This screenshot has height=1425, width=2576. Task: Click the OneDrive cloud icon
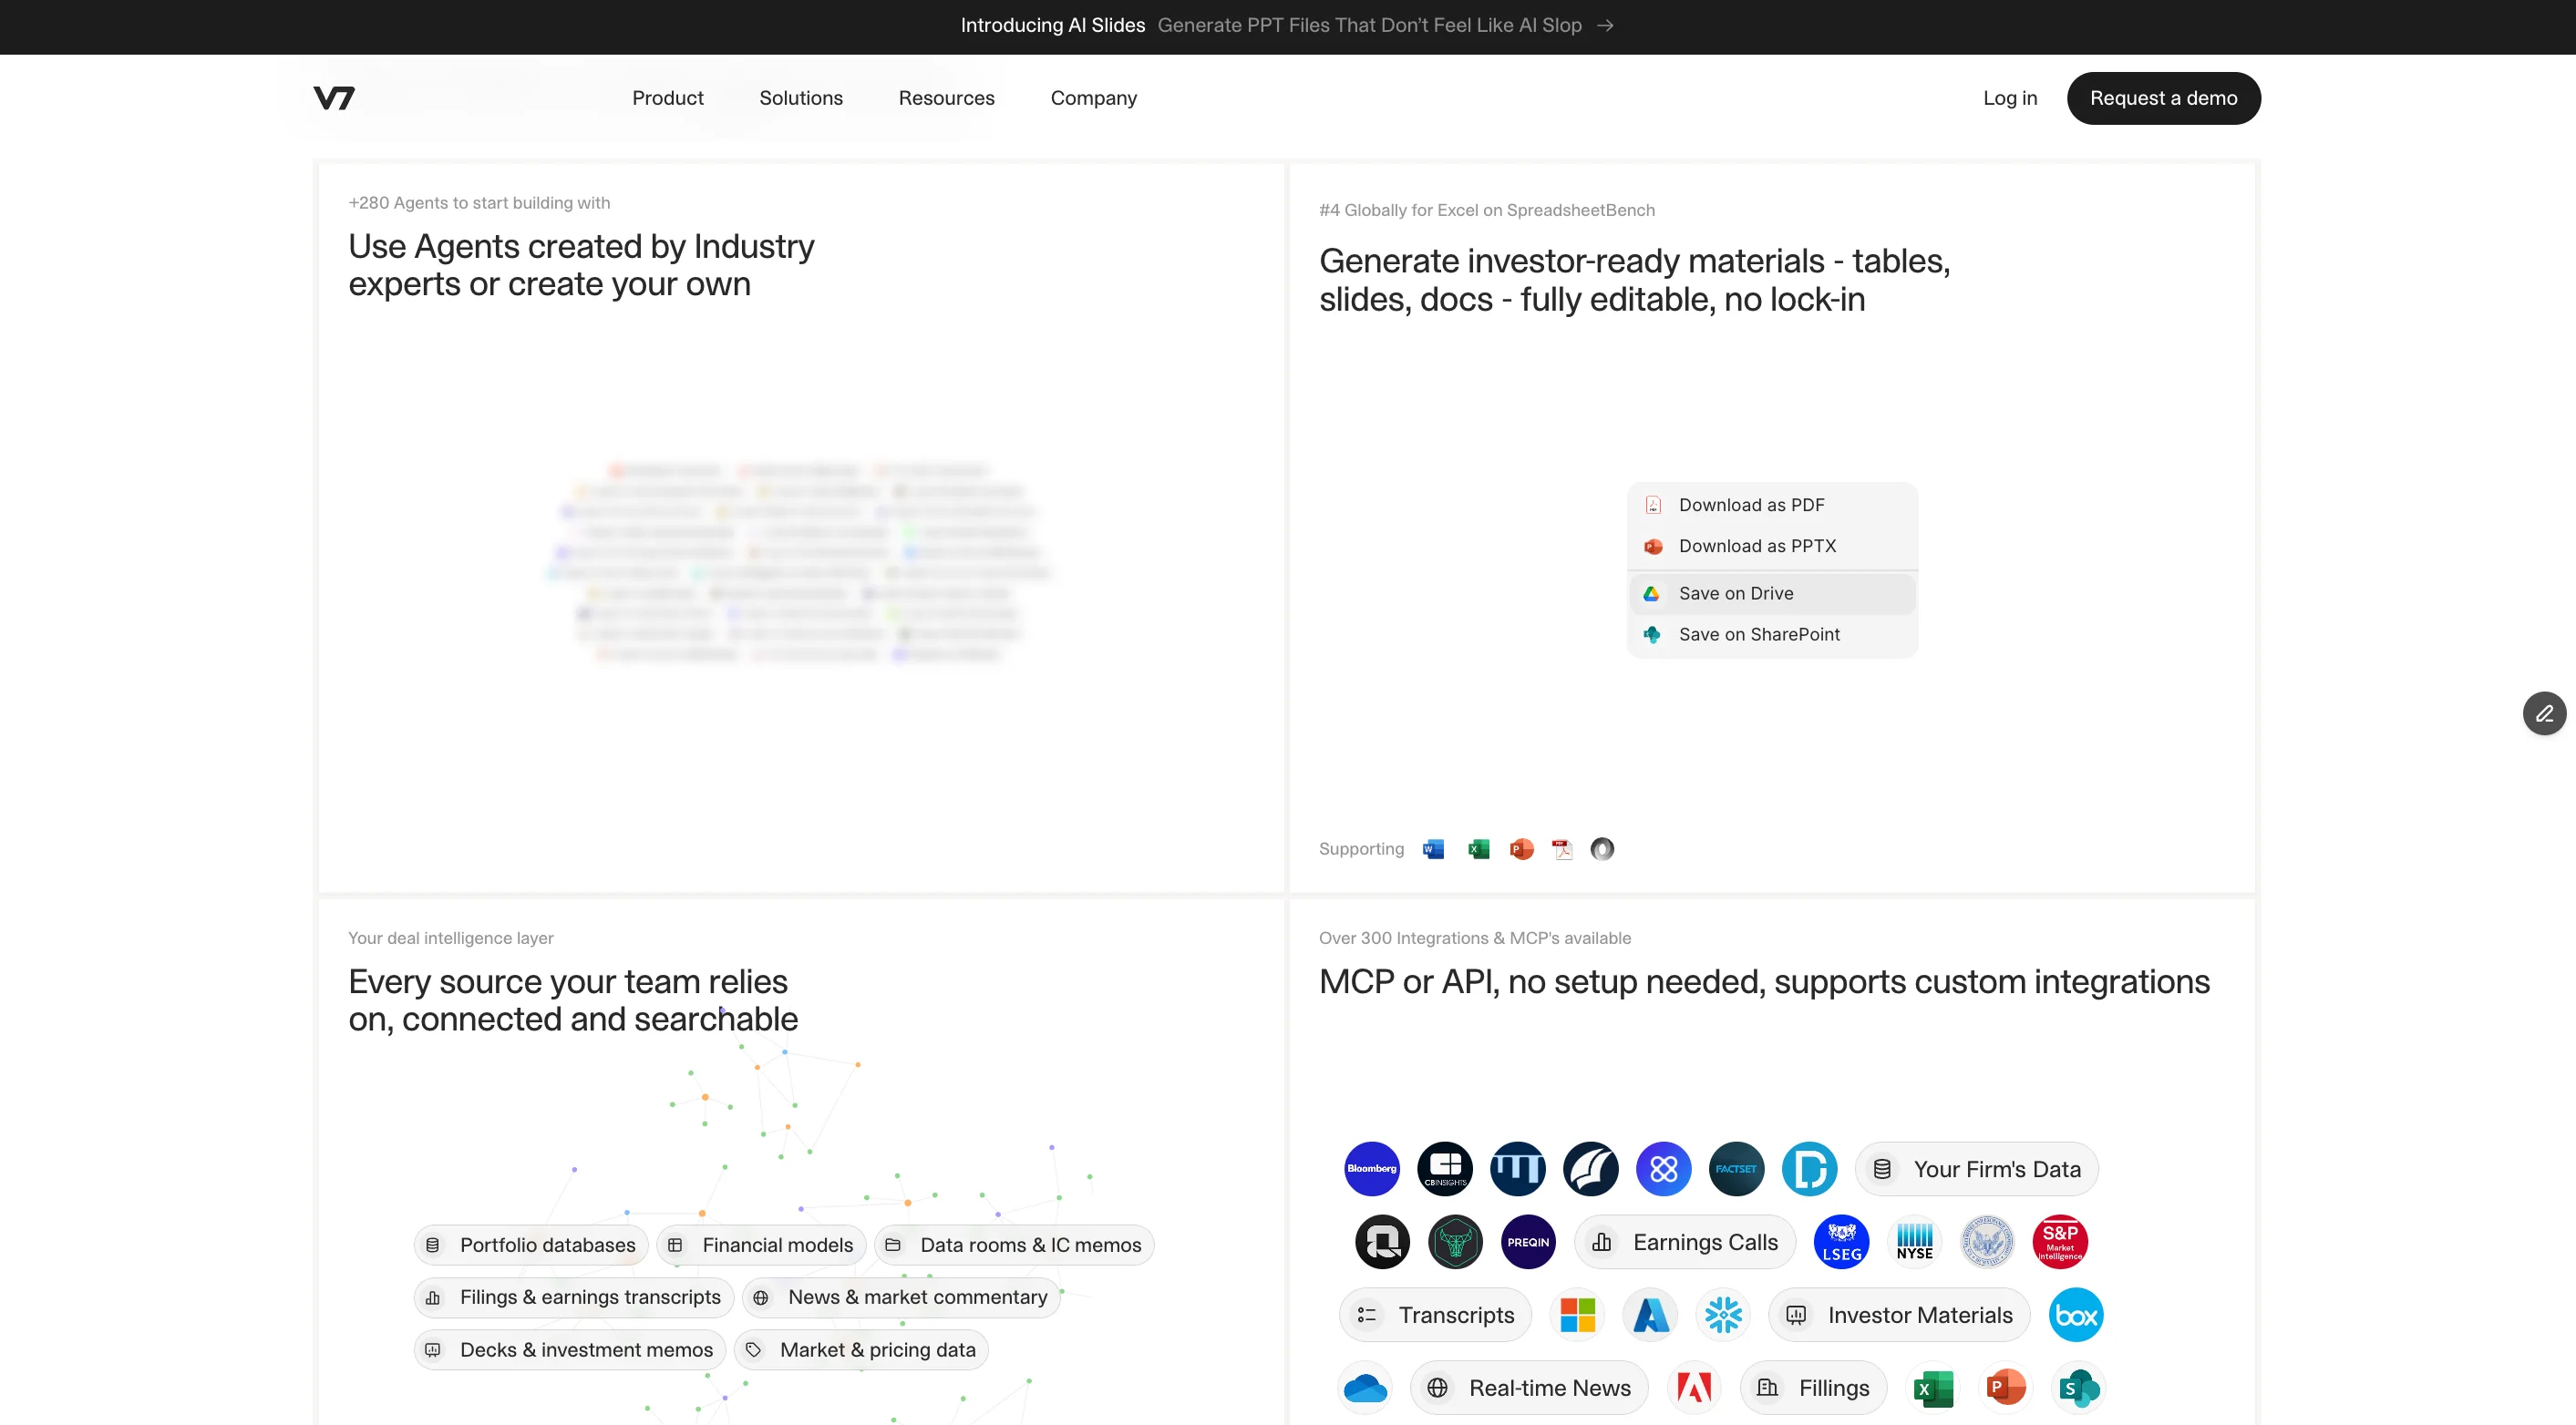pyautogui.click(x=1365, y=1388)
